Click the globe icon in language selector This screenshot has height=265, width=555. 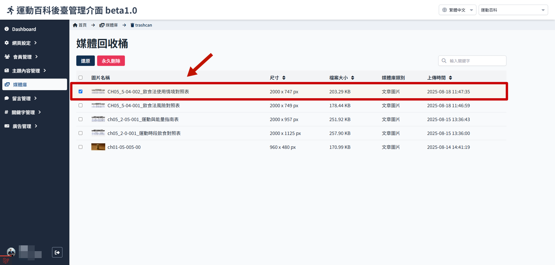(445, 10)
